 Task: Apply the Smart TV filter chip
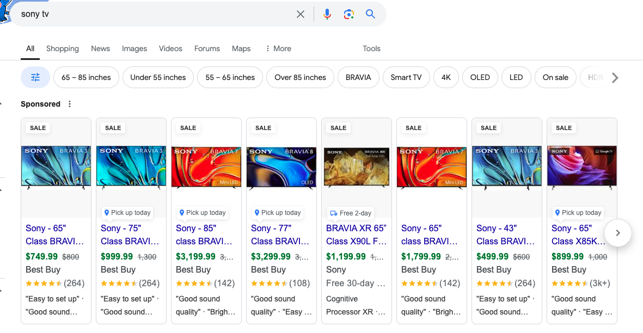[x=406, y=77]
